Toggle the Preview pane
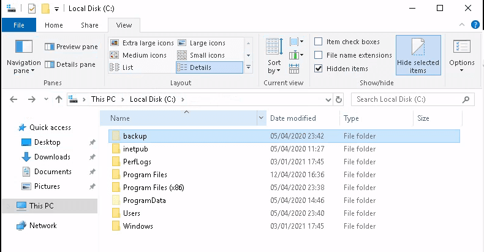This screenshot has height=252, width=484. click(71, 47)
